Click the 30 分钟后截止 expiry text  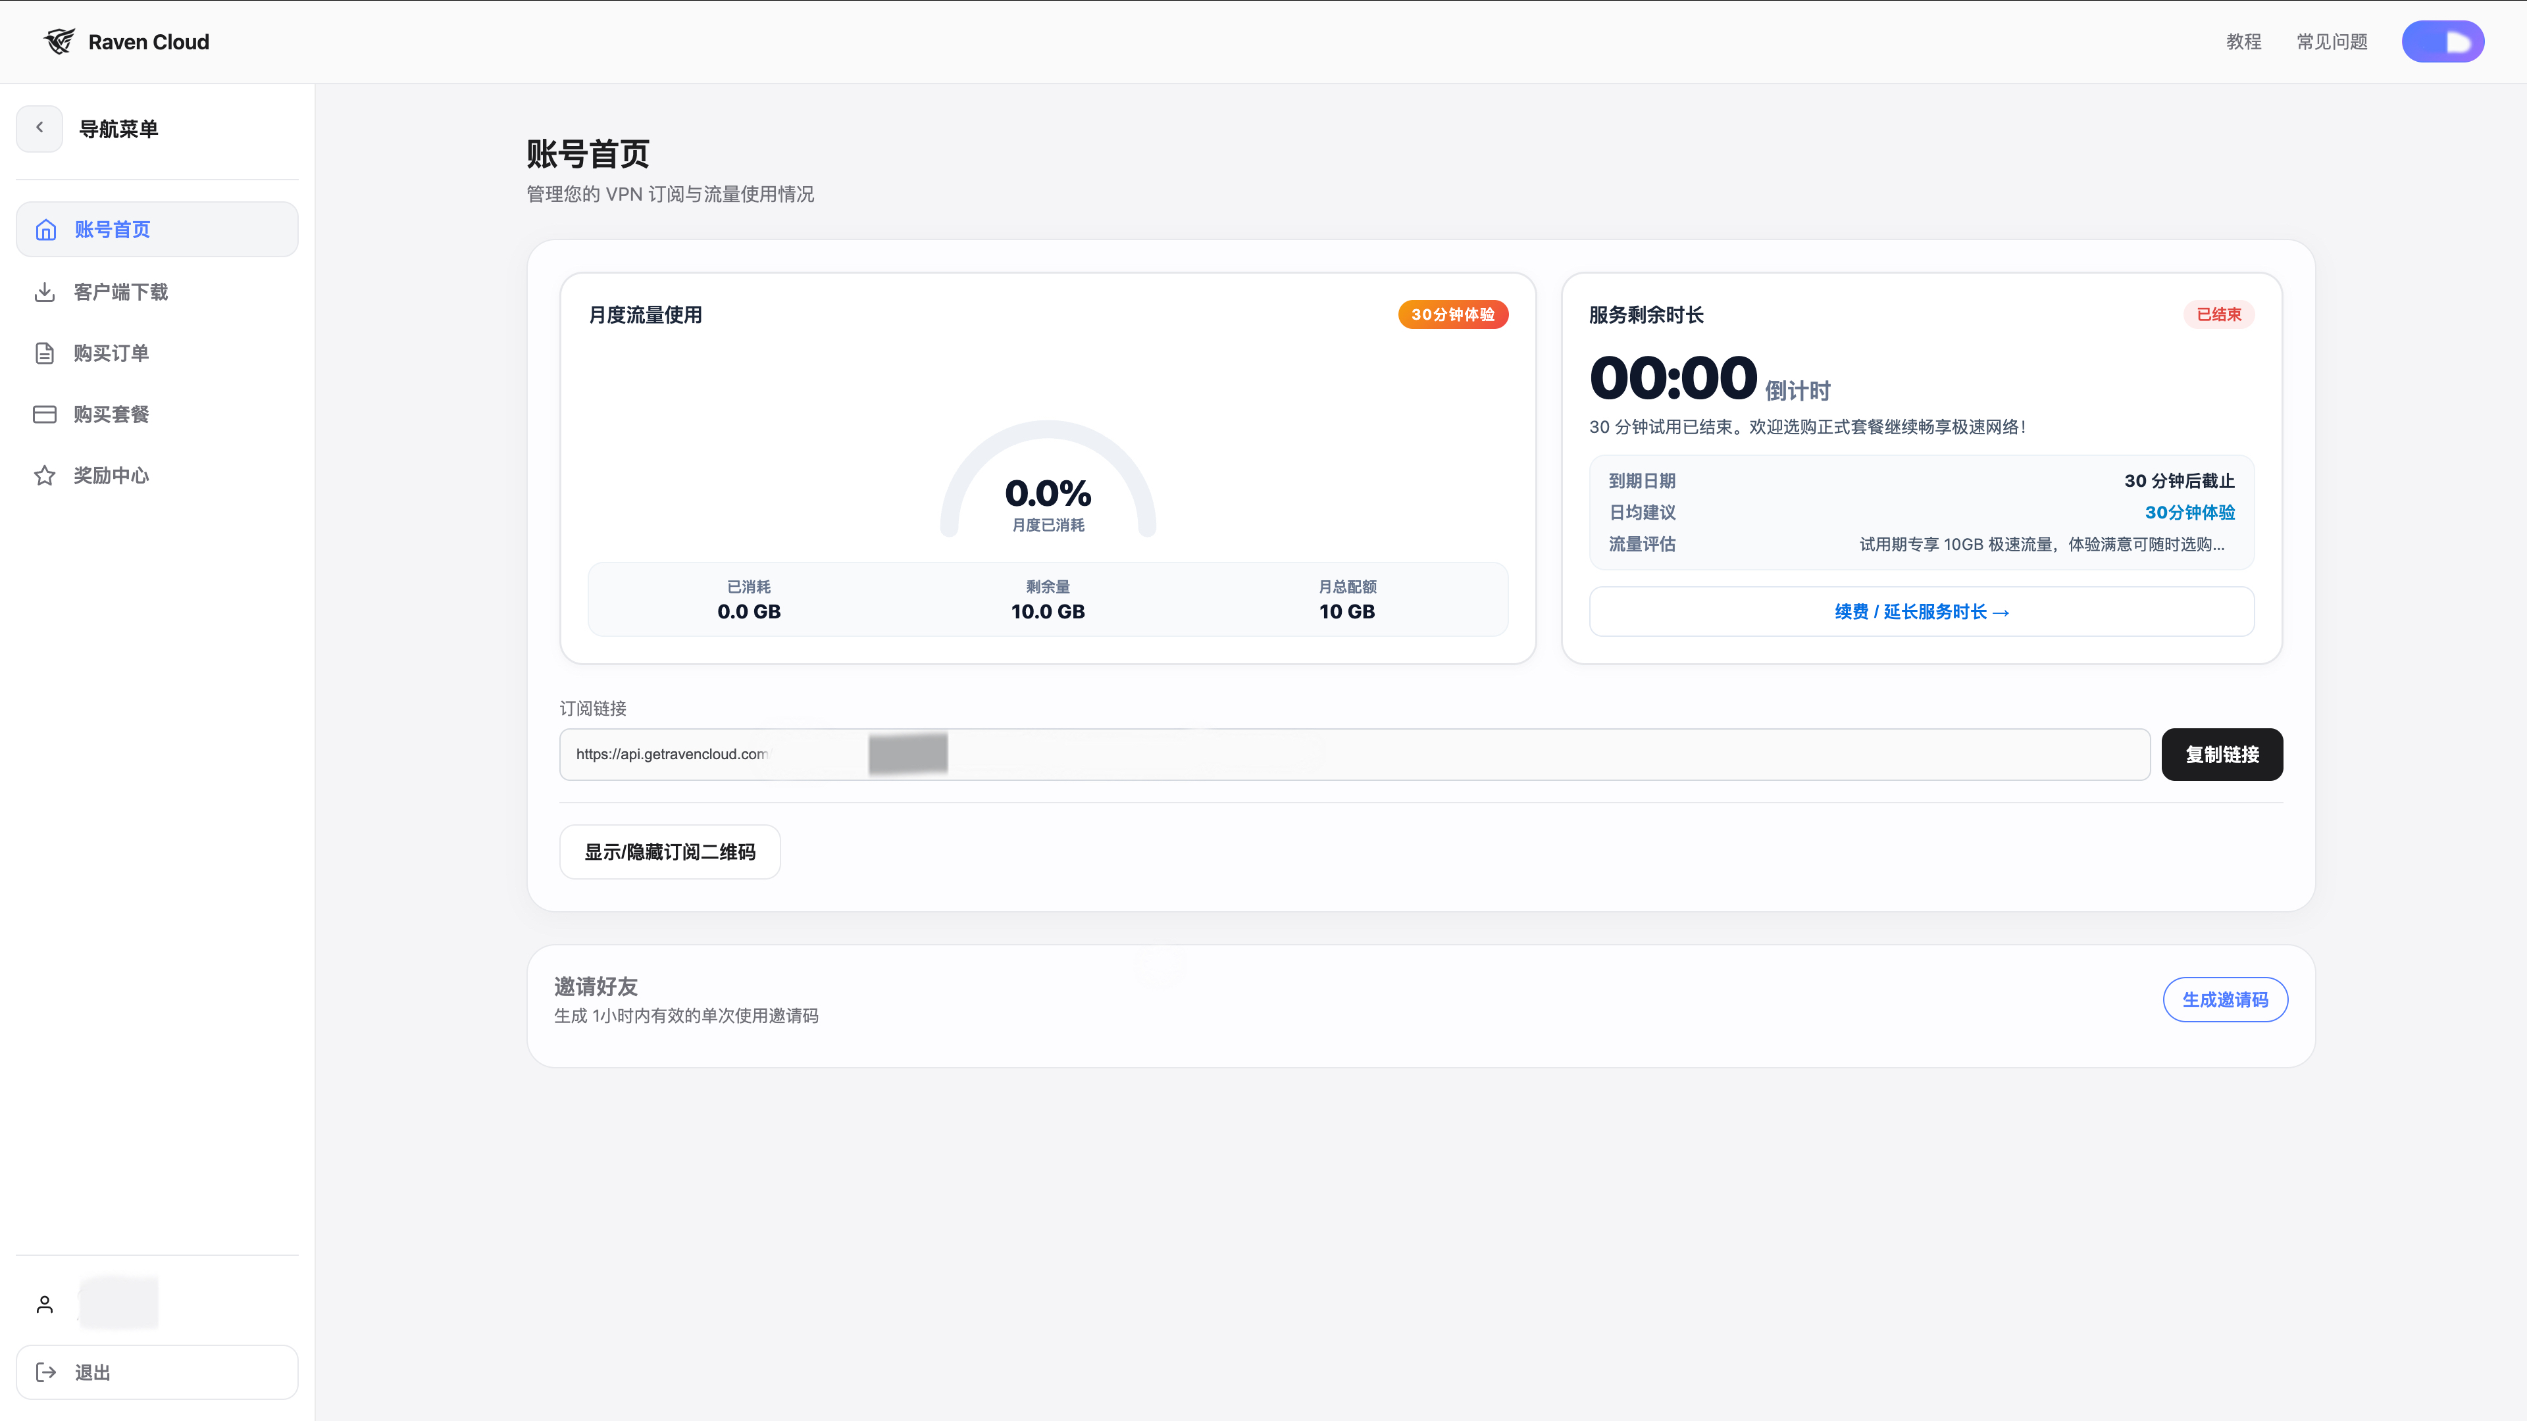tap(2180, 482)
